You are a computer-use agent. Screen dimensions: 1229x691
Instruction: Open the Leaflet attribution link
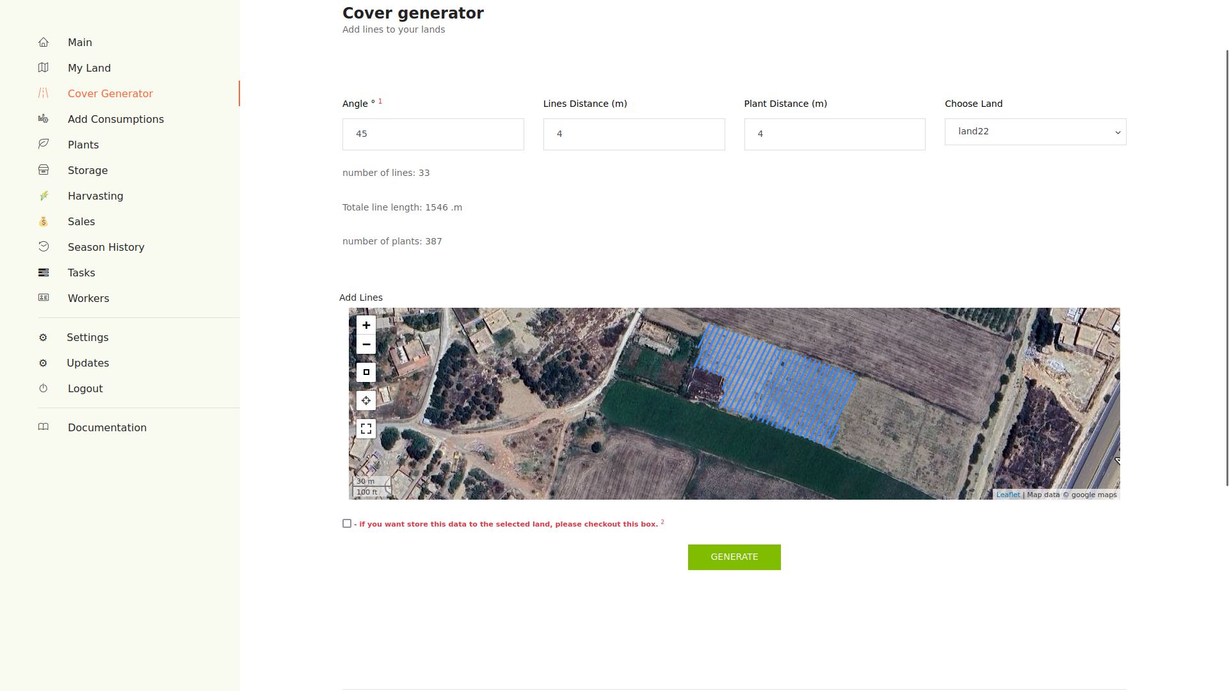point(1008,495)
